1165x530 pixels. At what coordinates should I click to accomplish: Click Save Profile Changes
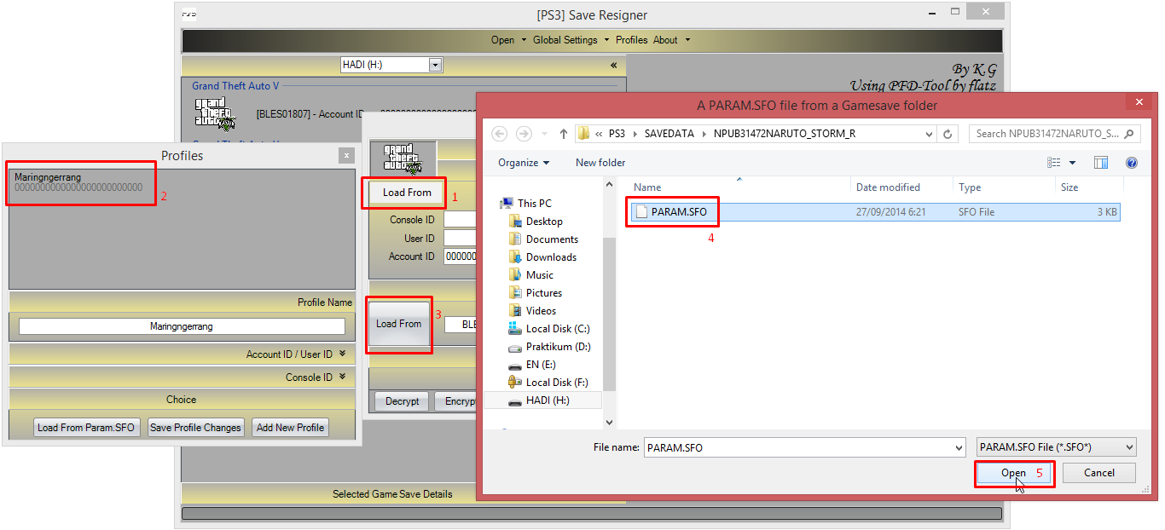click(x=195, y=428)
